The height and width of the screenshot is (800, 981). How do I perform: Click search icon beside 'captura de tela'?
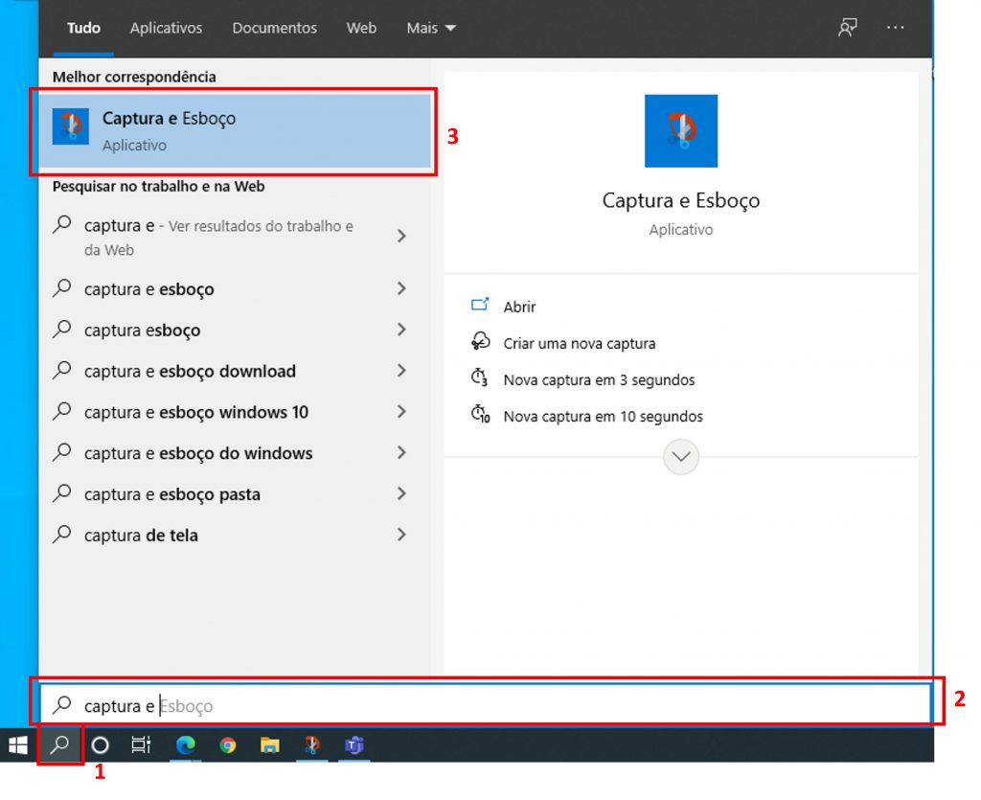62,535
